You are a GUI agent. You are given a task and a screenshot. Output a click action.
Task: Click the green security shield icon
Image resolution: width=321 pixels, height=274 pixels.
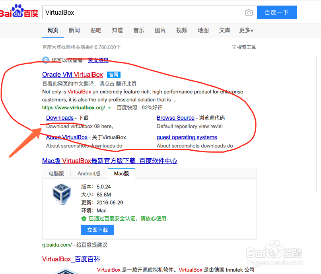pyautogui.click(x=84, y=219)
